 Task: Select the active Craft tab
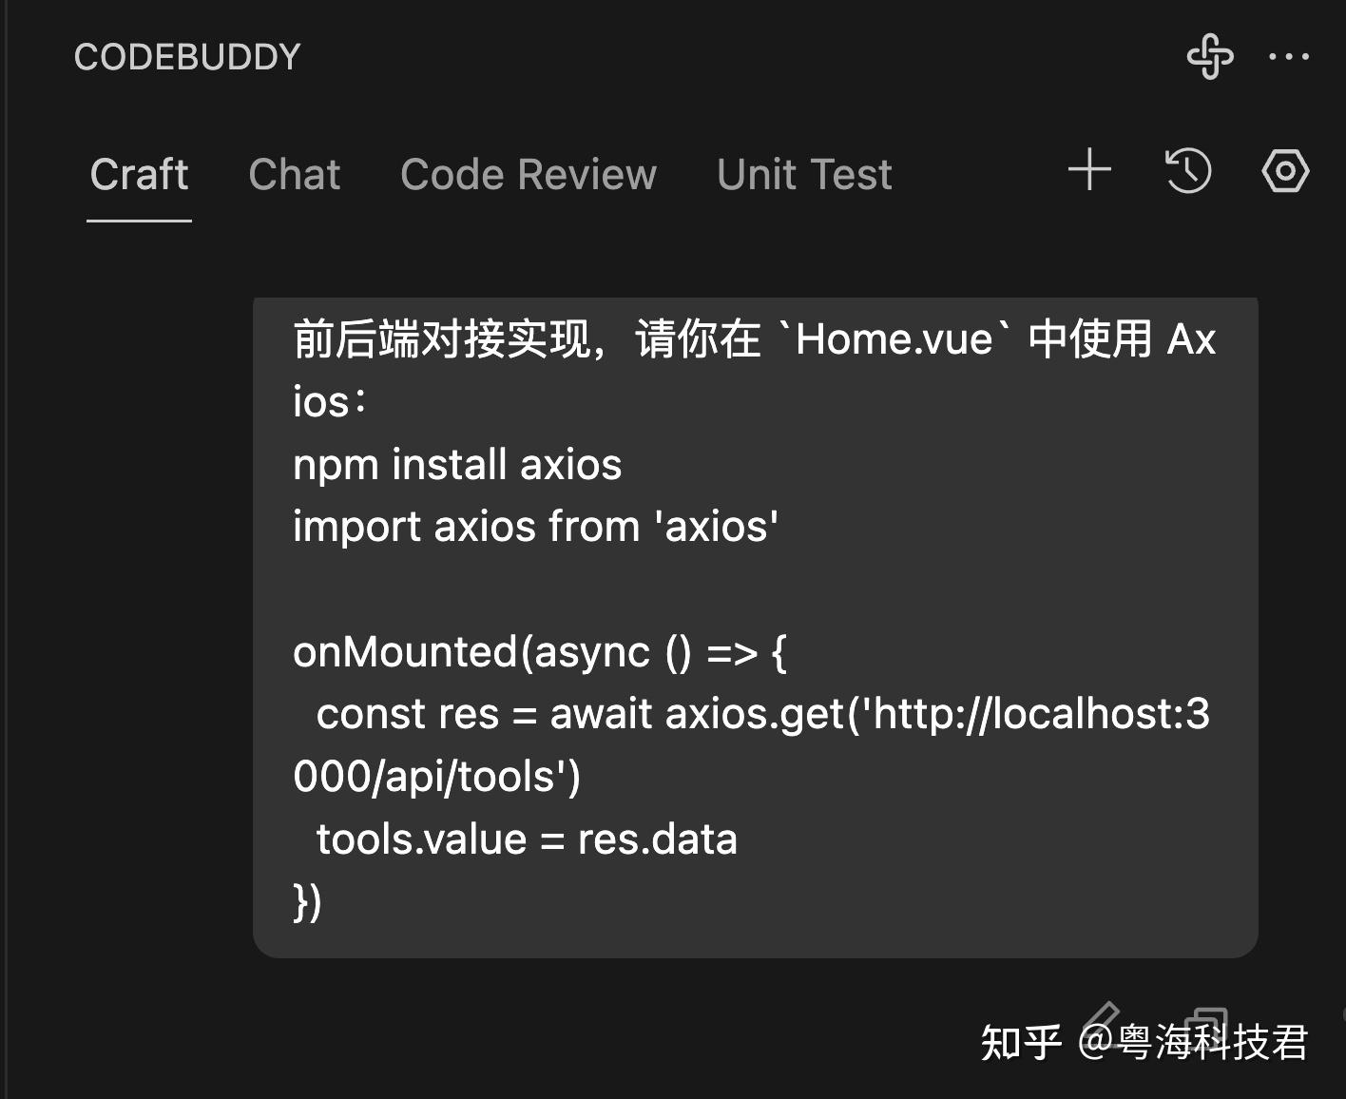(139, 174)
